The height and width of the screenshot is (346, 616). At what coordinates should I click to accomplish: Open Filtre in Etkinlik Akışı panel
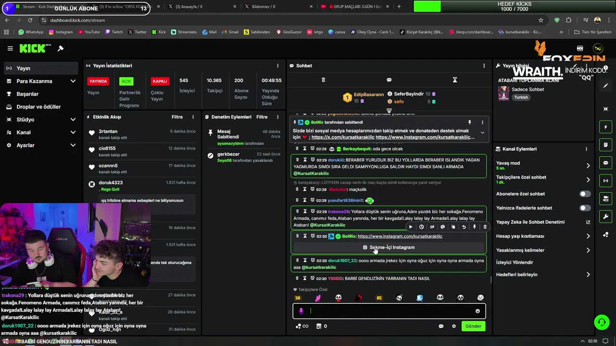point(177,117)
